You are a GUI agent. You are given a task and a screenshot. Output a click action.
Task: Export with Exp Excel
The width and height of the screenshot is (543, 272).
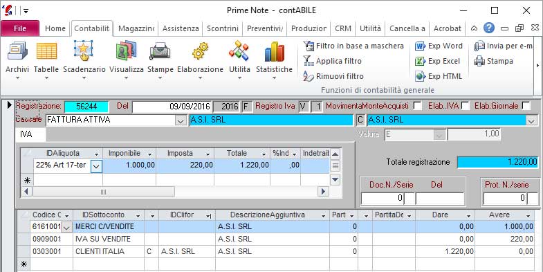(438, 61)
